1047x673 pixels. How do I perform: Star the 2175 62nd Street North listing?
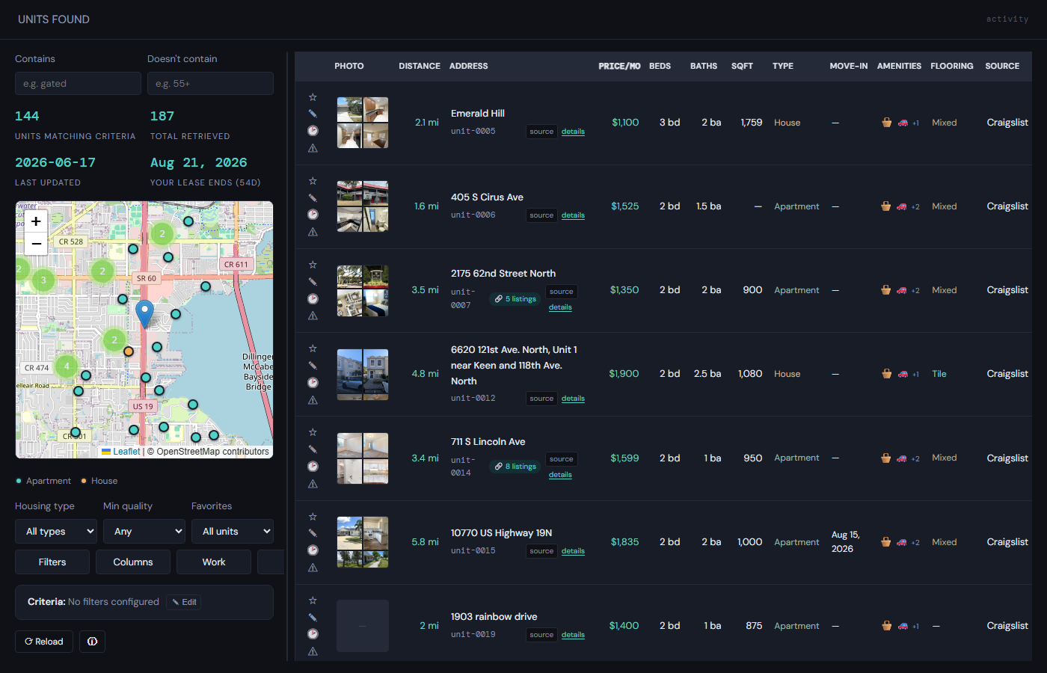click(313, 265)
